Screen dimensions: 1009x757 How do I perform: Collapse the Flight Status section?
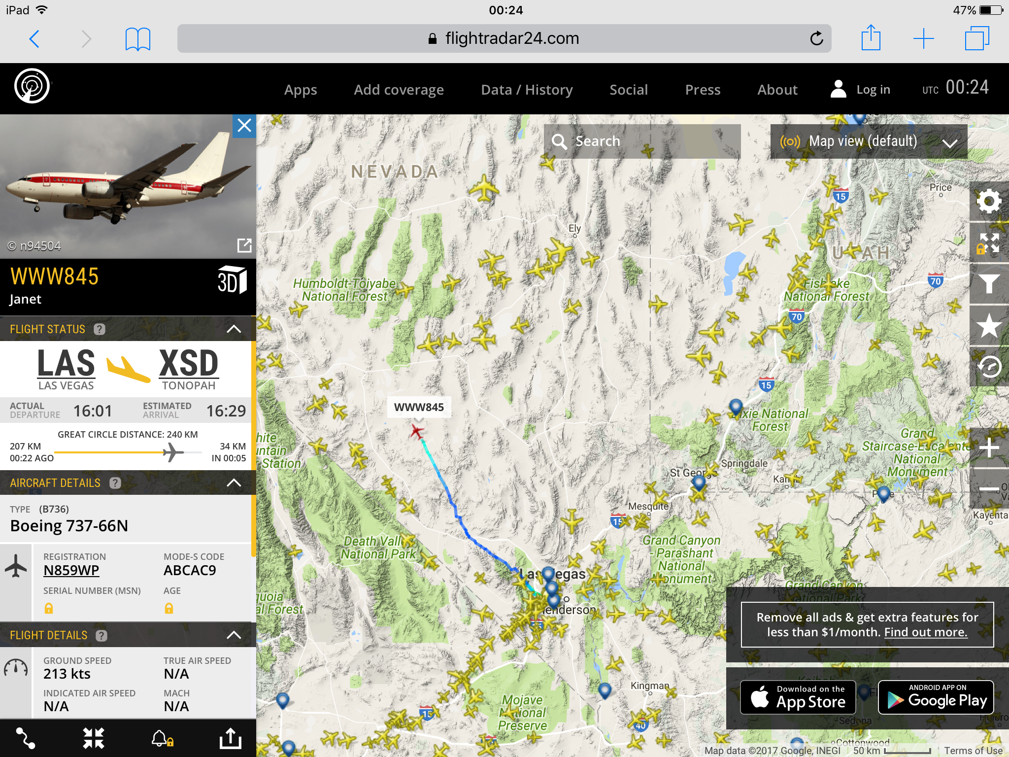pyautogui.click(x=234, y=329)
